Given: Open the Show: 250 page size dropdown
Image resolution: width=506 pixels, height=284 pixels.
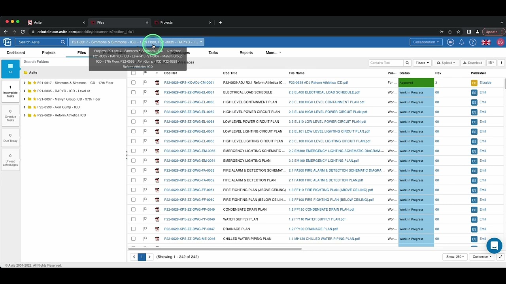Looking at the screenshot, I should coord(455,257).
